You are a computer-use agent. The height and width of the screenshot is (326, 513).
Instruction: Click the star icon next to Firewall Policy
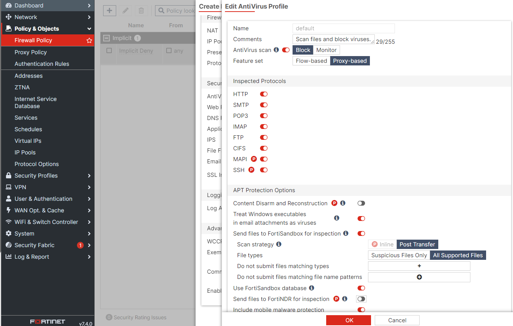pyautogui.click(x=90, y=40)
